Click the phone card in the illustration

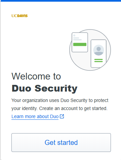pyautogui.click(x=98, y=54)
